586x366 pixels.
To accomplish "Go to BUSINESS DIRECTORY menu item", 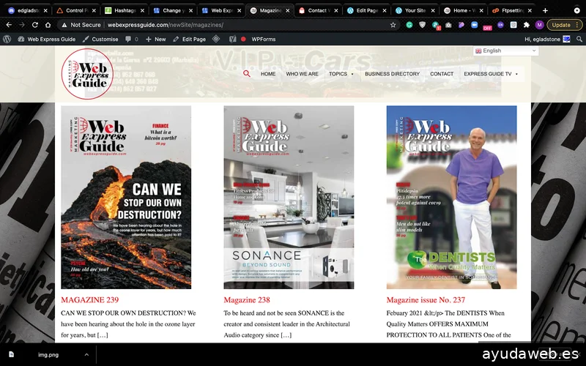I will (x=392, y=74).
